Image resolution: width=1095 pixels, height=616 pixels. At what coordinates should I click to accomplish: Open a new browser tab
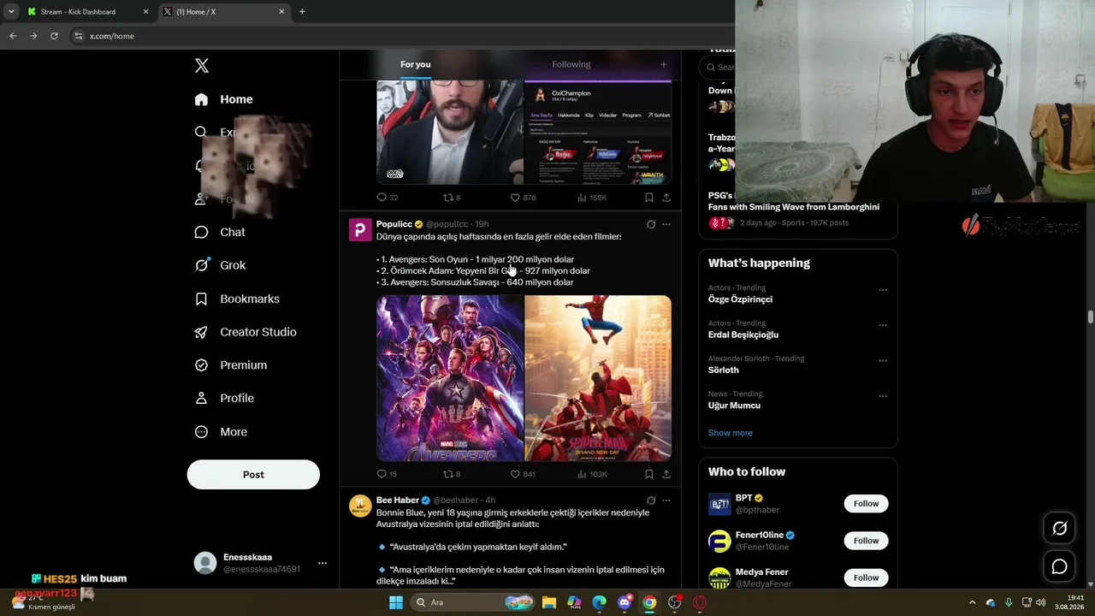click(302, 12)
